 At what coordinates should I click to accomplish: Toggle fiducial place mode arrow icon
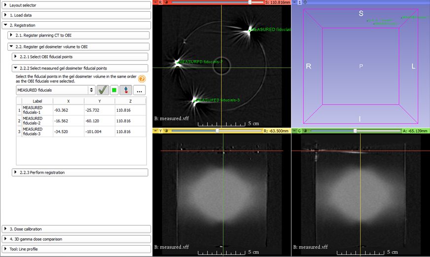coord(126,90)
